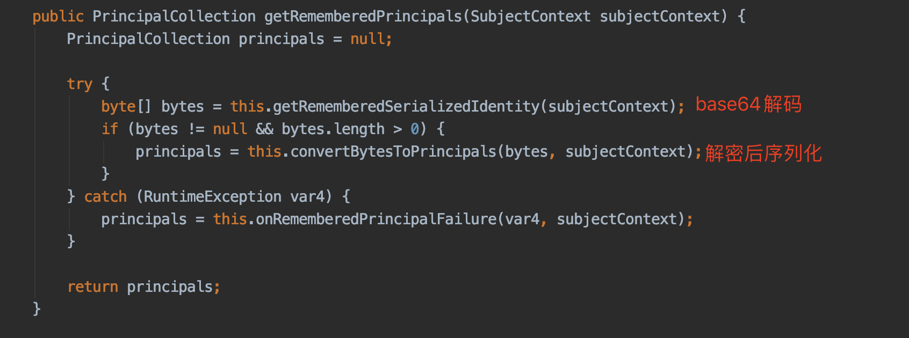The width and height of the screenshot is (909, 338).
Task: Click the getRememberedSerializedIdentity method call
Action: (406, 107)
